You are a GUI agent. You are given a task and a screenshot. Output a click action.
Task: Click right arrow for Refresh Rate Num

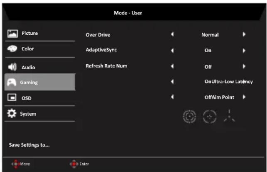click(x=244, y=66)
